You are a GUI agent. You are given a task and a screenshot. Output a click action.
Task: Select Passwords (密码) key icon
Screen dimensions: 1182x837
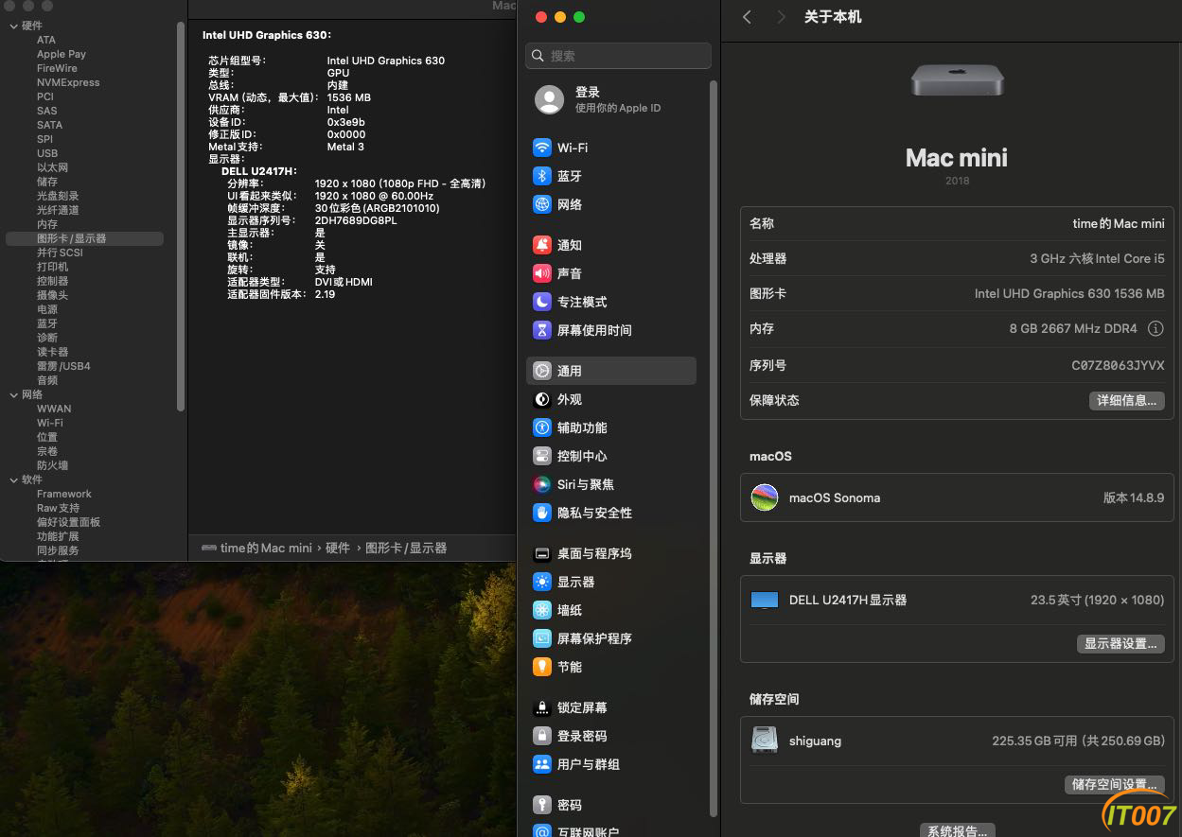pyautogui.click(x=542, y=805)
